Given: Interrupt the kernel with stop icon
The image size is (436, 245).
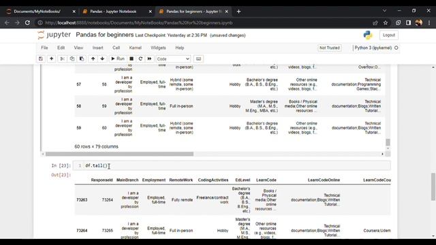Looking at the screenshot, I should click(x=131, y=59).
